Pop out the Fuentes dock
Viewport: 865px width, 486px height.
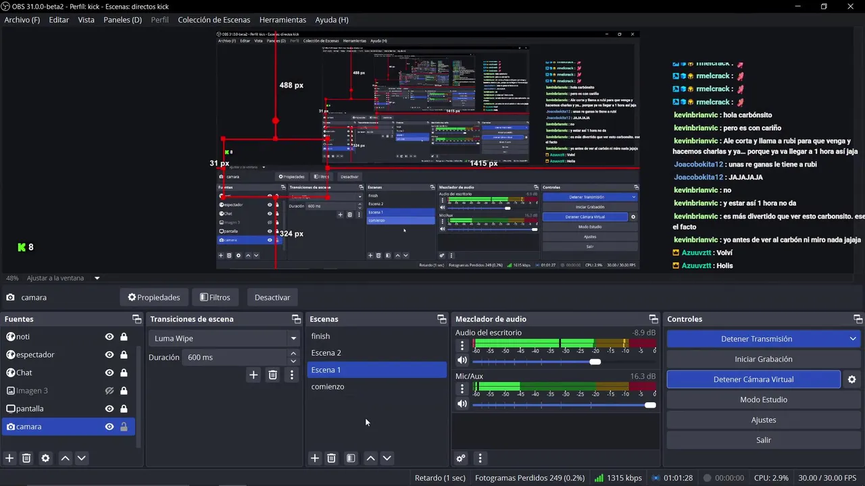[137, 319]
